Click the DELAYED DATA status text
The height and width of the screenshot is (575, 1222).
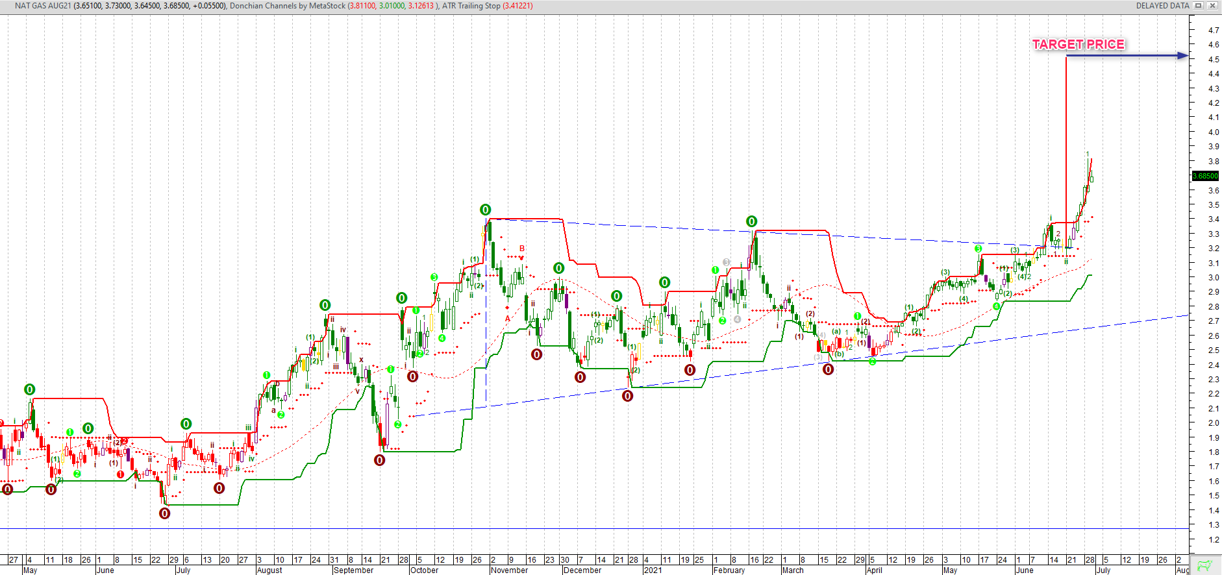(x=1162, y=6)
